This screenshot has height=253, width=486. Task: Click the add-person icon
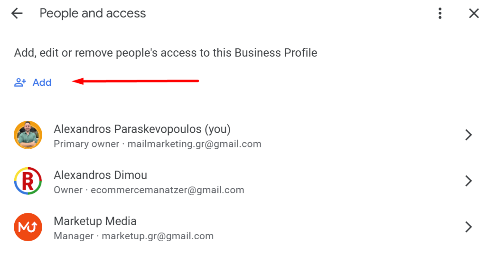[20, 82]
